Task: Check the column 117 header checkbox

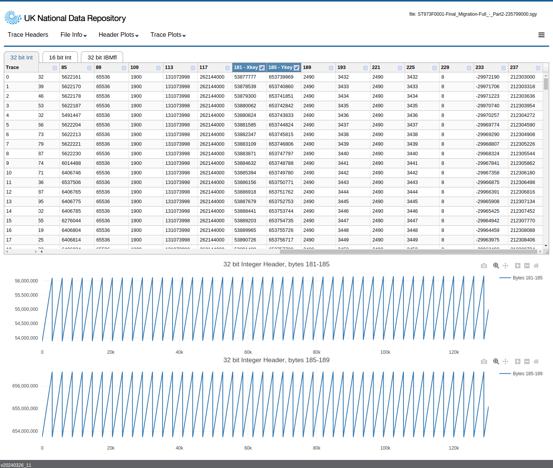Action: click(227, 68)
